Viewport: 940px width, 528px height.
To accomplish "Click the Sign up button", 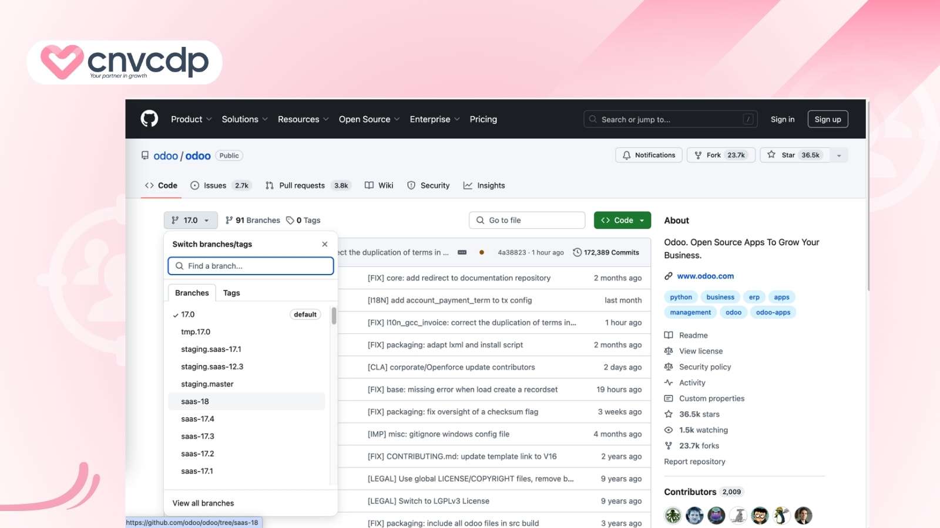I will [x=827, y=120].
